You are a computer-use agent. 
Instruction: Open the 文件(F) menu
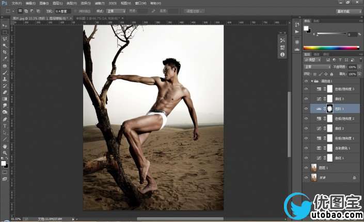pos(17,3)
